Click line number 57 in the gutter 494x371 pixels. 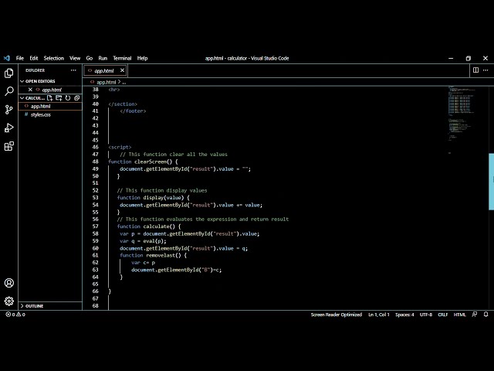click(x=95, y=226)
